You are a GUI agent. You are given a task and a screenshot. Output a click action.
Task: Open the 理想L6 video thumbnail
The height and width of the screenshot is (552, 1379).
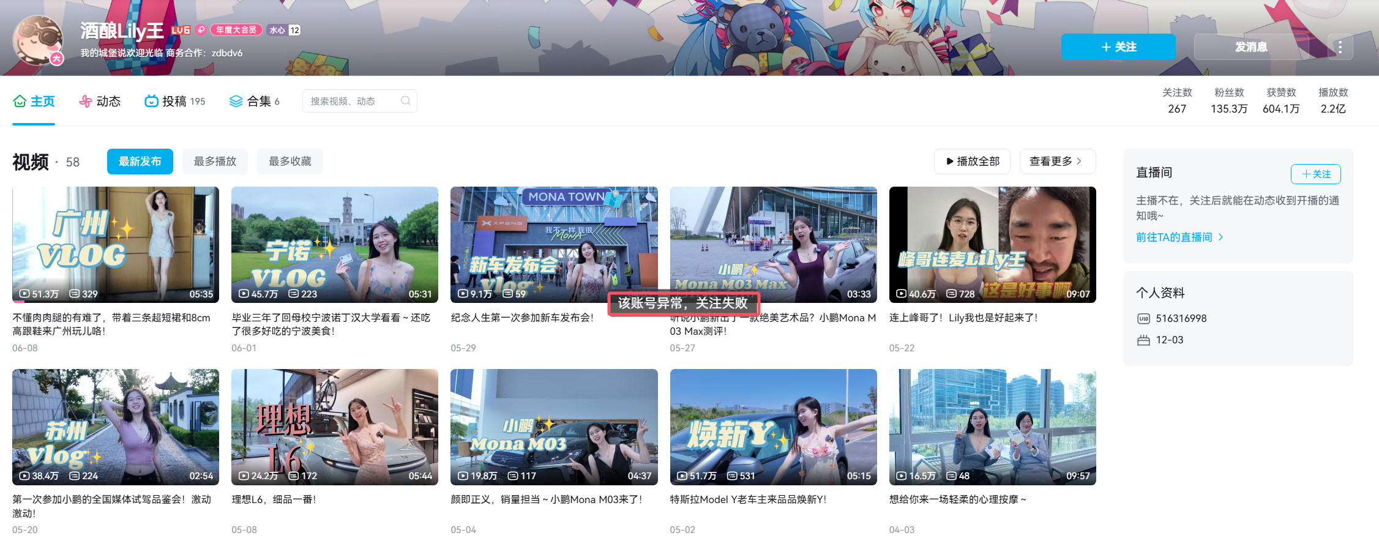coord(335,427)
